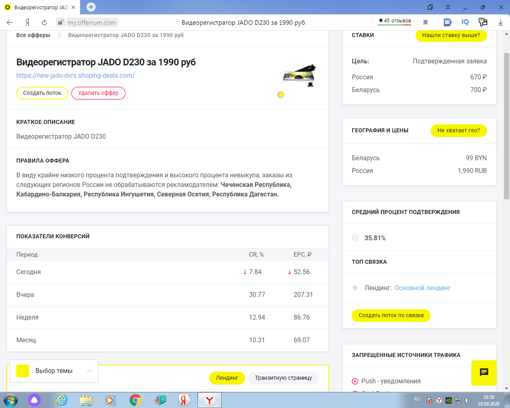
Task: Open the Основной лендинг link
Action: click(422, 288)
